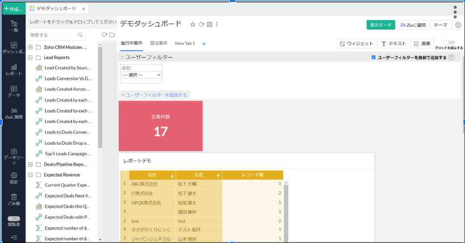Click the 表示モード button

[381, 25]
